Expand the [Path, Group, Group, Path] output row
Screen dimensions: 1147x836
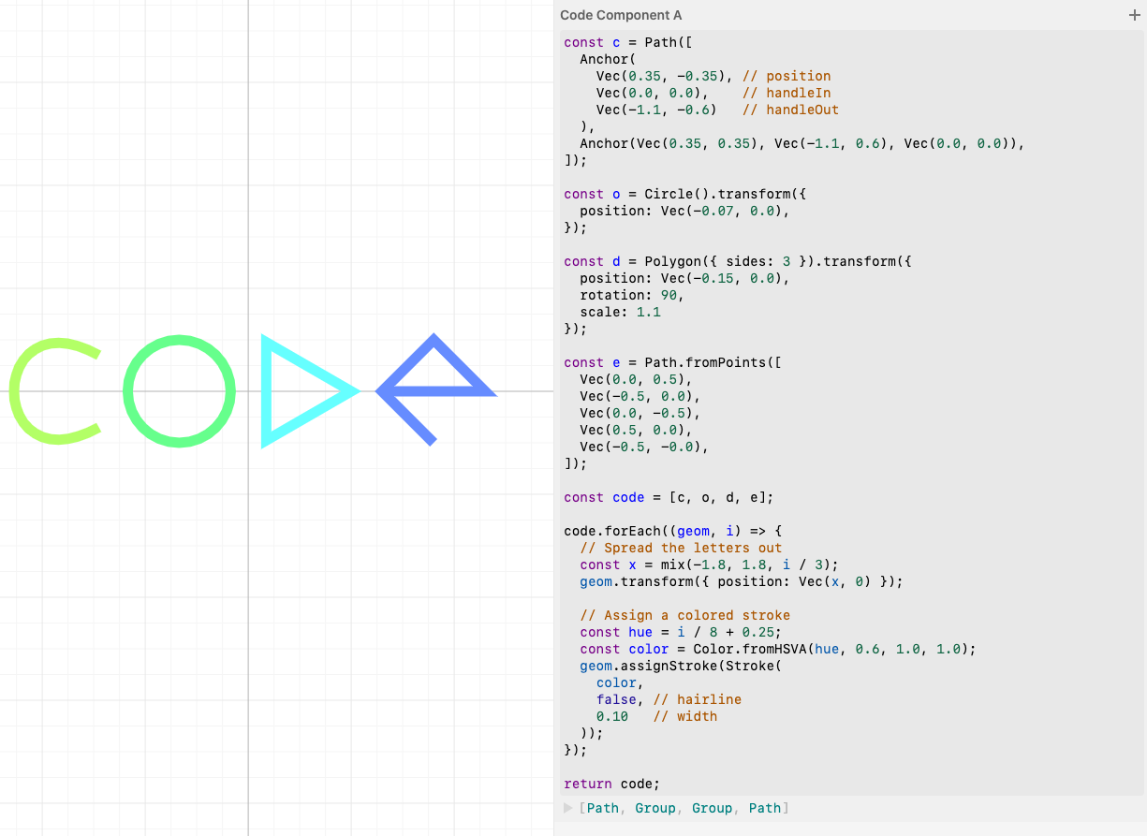(567, 808)
